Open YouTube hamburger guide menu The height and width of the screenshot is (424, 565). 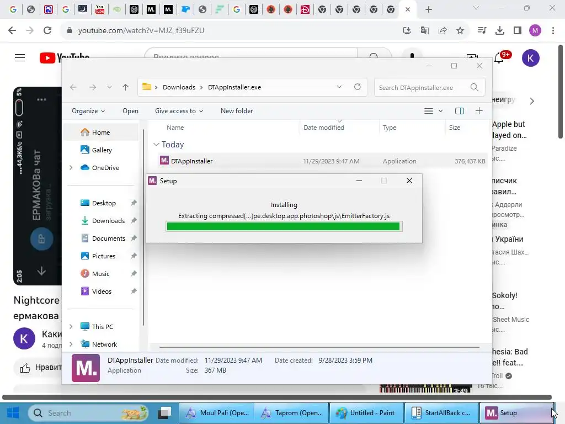point(20,57)
